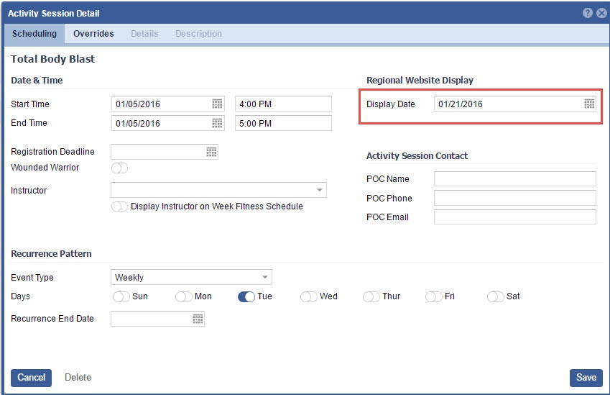Turn off the Tue recurrence day

click(x=246, y=296)
